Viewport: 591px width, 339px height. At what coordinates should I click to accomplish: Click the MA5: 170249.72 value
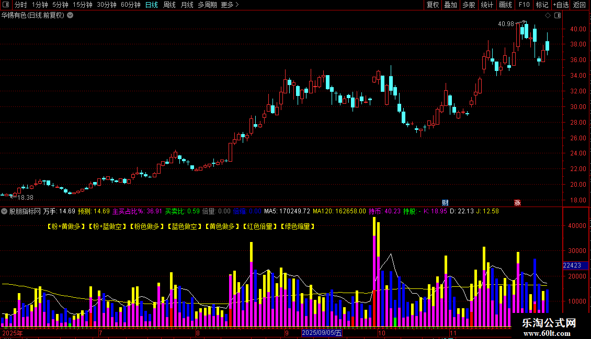pos(287,211)
